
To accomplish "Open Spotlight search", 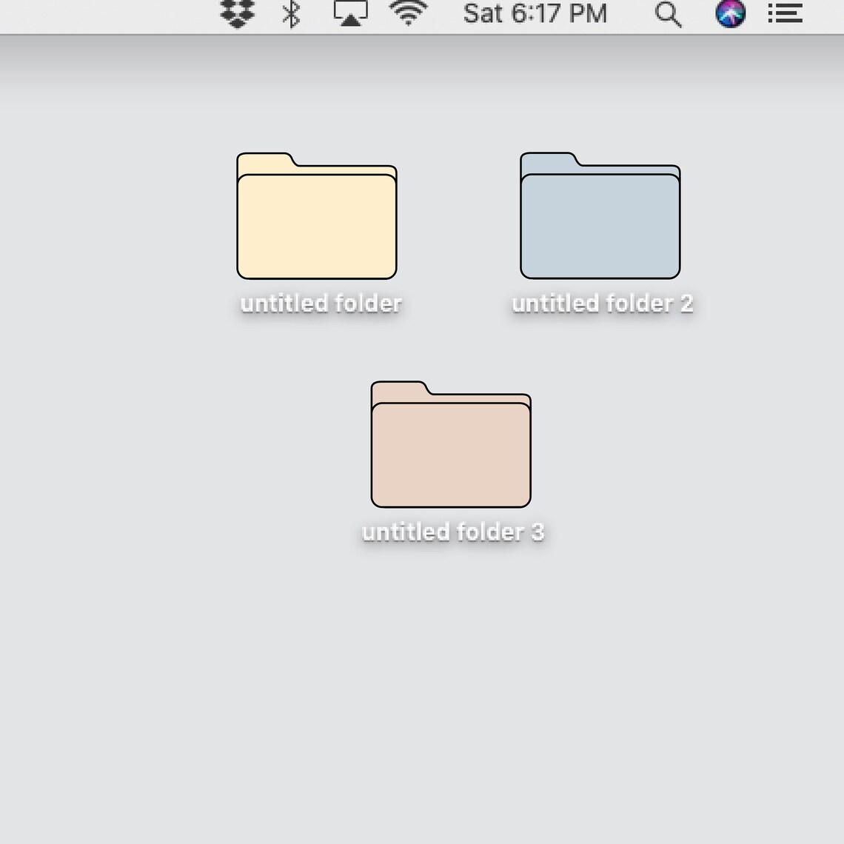I will click(x=669, y=13).
